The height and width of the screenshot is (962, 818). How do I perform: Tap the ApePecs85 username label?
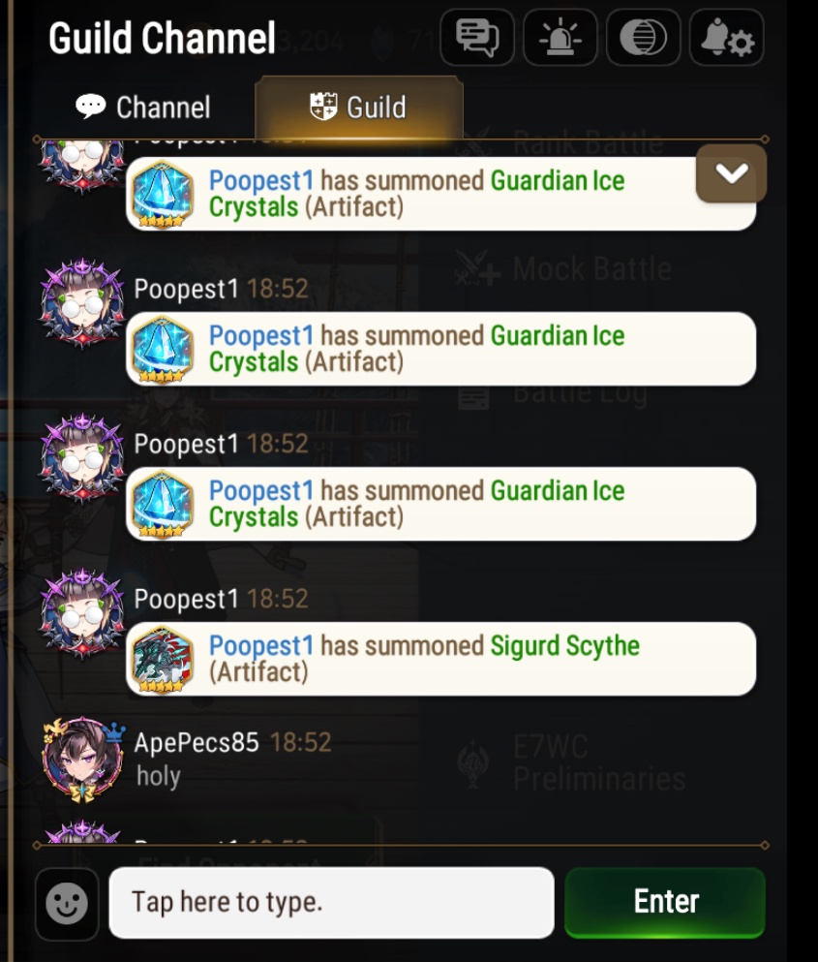pyautogui.click(x=197, y=742)
